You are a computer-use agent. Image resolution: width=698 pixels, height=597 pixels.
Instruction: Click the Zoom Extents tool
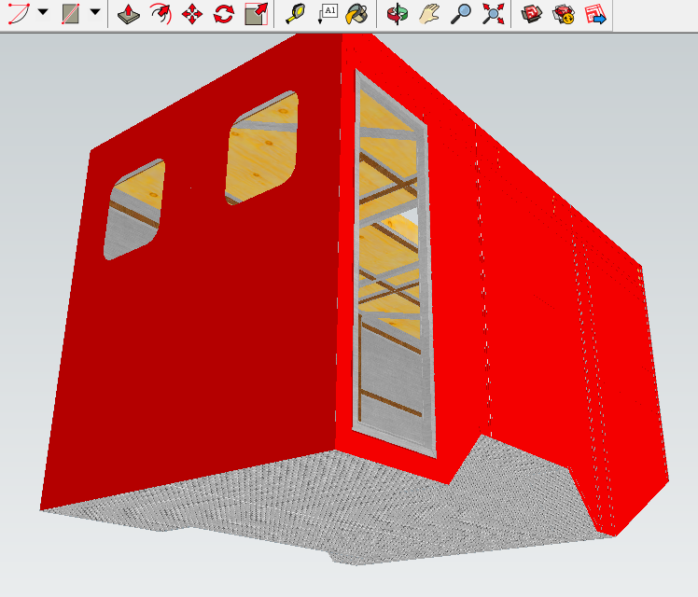pyautogui.click(x=494, y=14)
